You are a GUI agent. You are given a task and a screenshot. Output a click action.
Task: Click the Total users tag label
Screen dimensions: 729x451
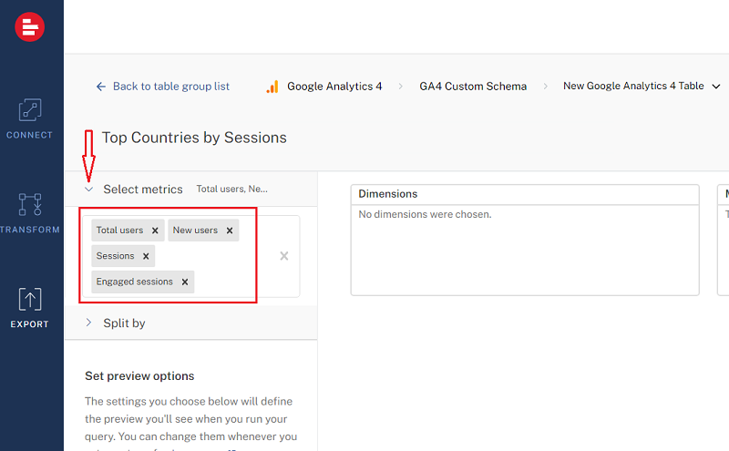point(119,231)
